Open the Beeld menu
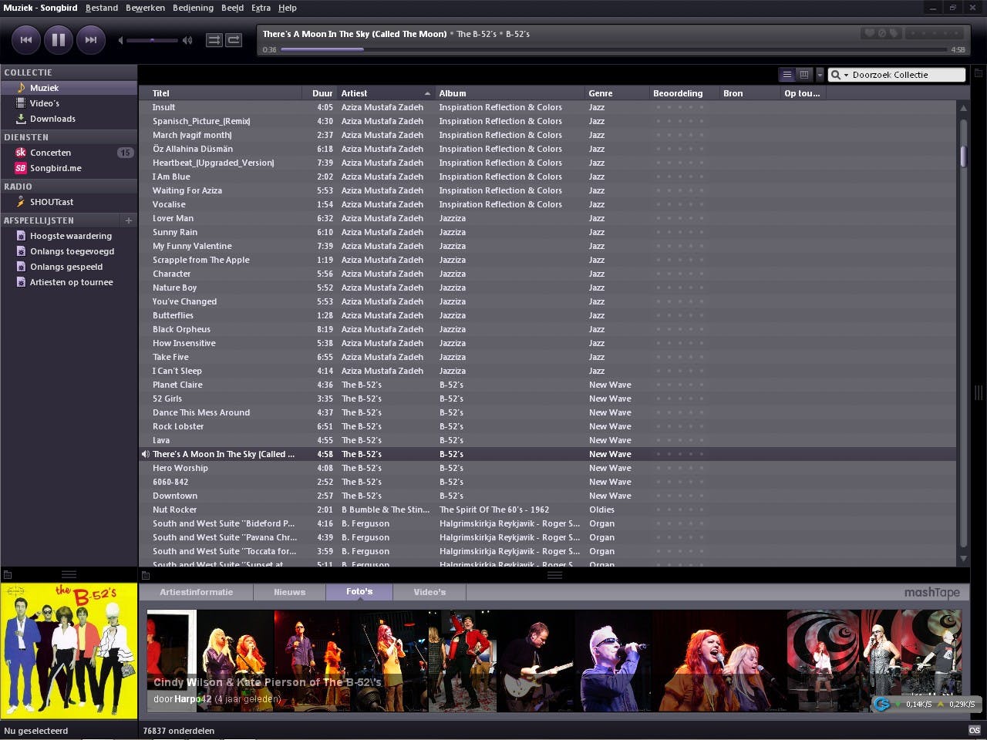 (x=232, y=8)
